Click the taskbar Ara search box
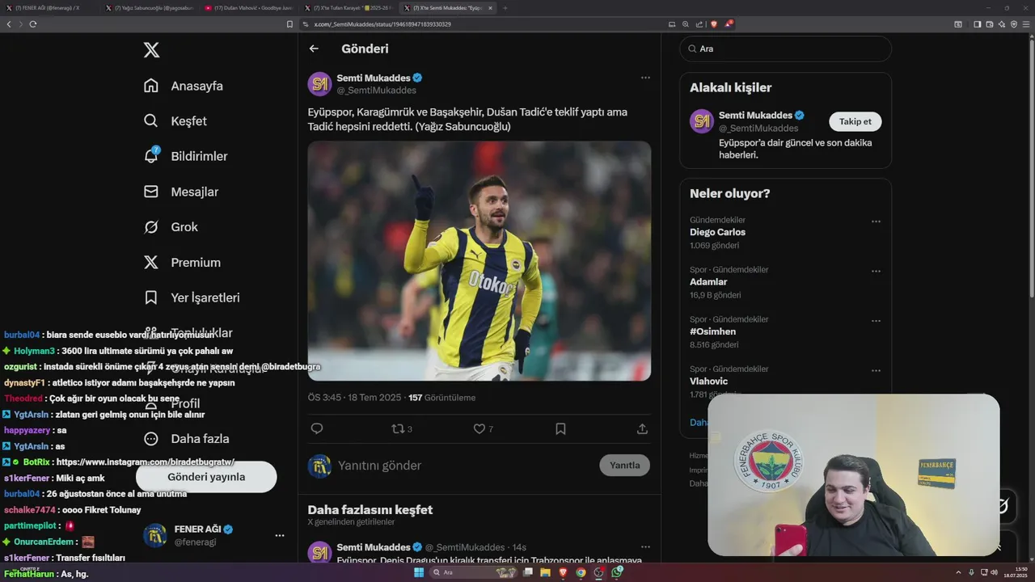 (474, 572)
